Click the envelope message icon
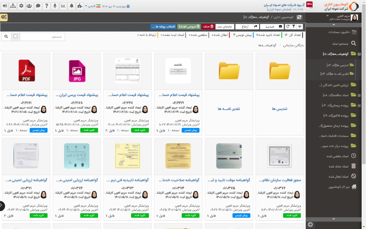 click(x=280, y=27)
